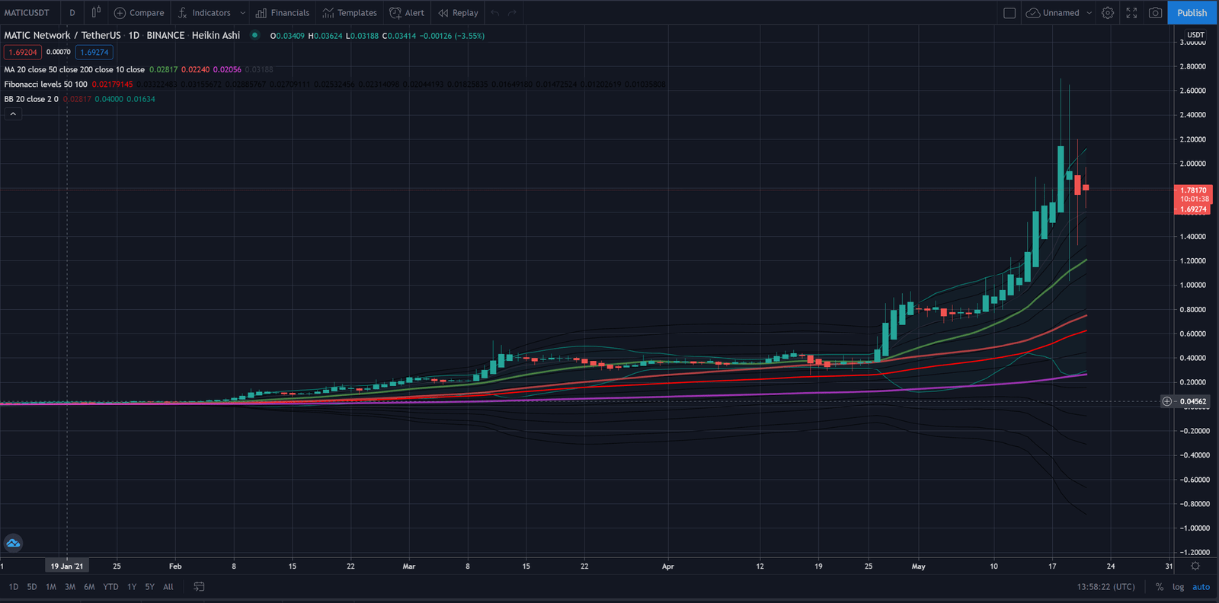Image resolution: width=1219 pixels, height=603 pixels.
Task: Open the Templates menu
Action: (350, 13)
